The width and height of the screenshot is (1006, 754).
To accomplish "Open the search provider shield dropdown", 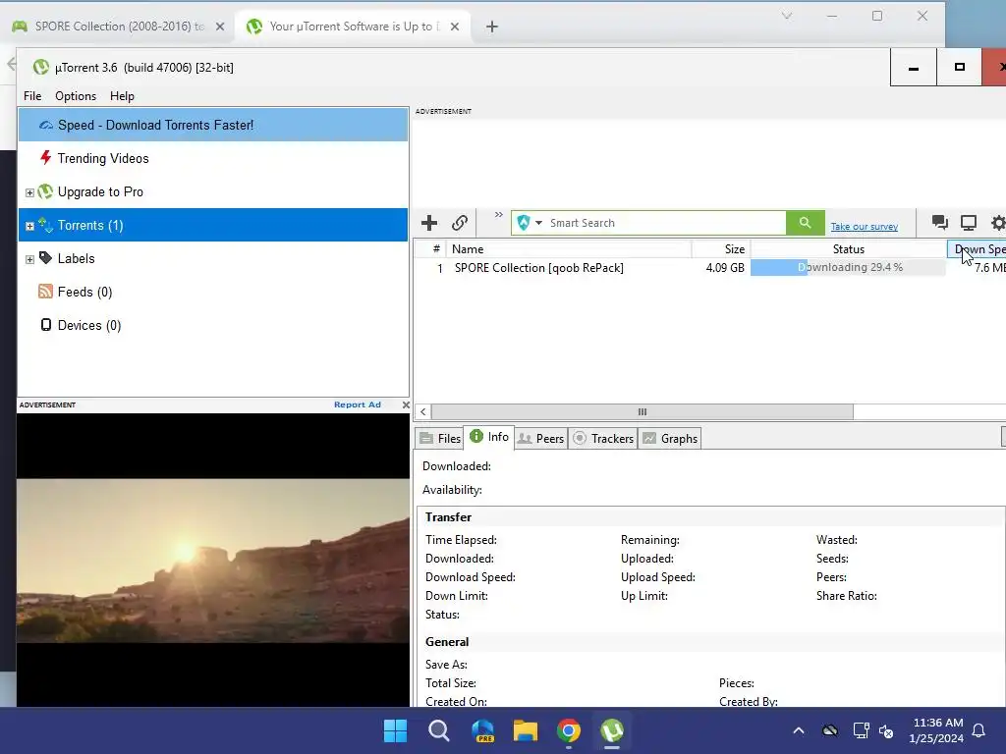I will click(530, 223).
